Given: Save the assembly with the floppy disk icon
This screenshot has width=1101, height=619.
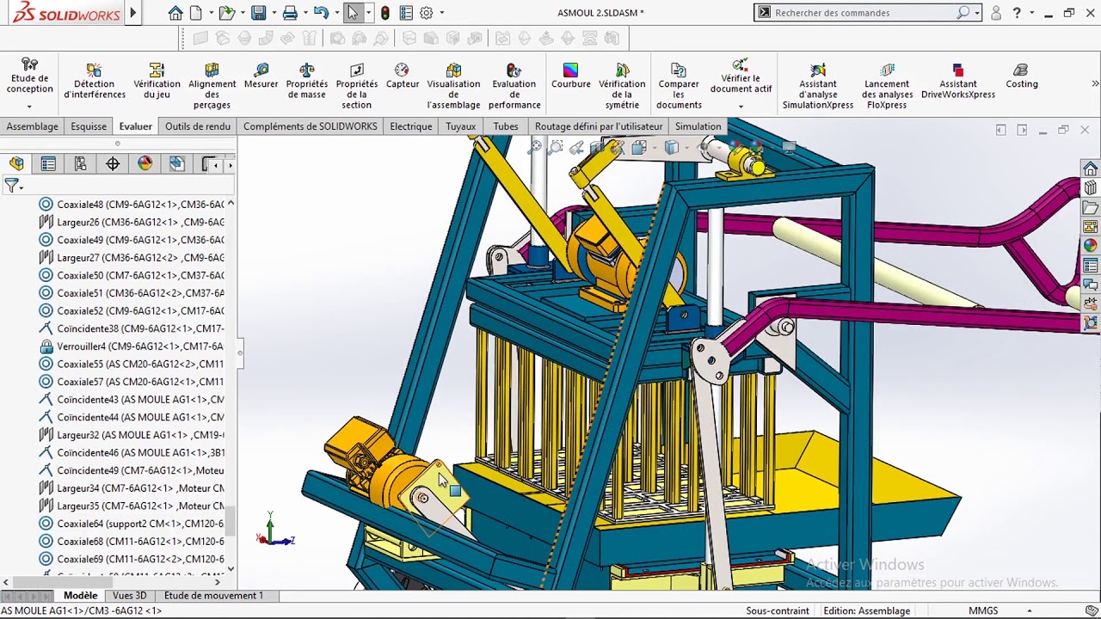Looking at the screenshot, I should [x=258, y=13].
